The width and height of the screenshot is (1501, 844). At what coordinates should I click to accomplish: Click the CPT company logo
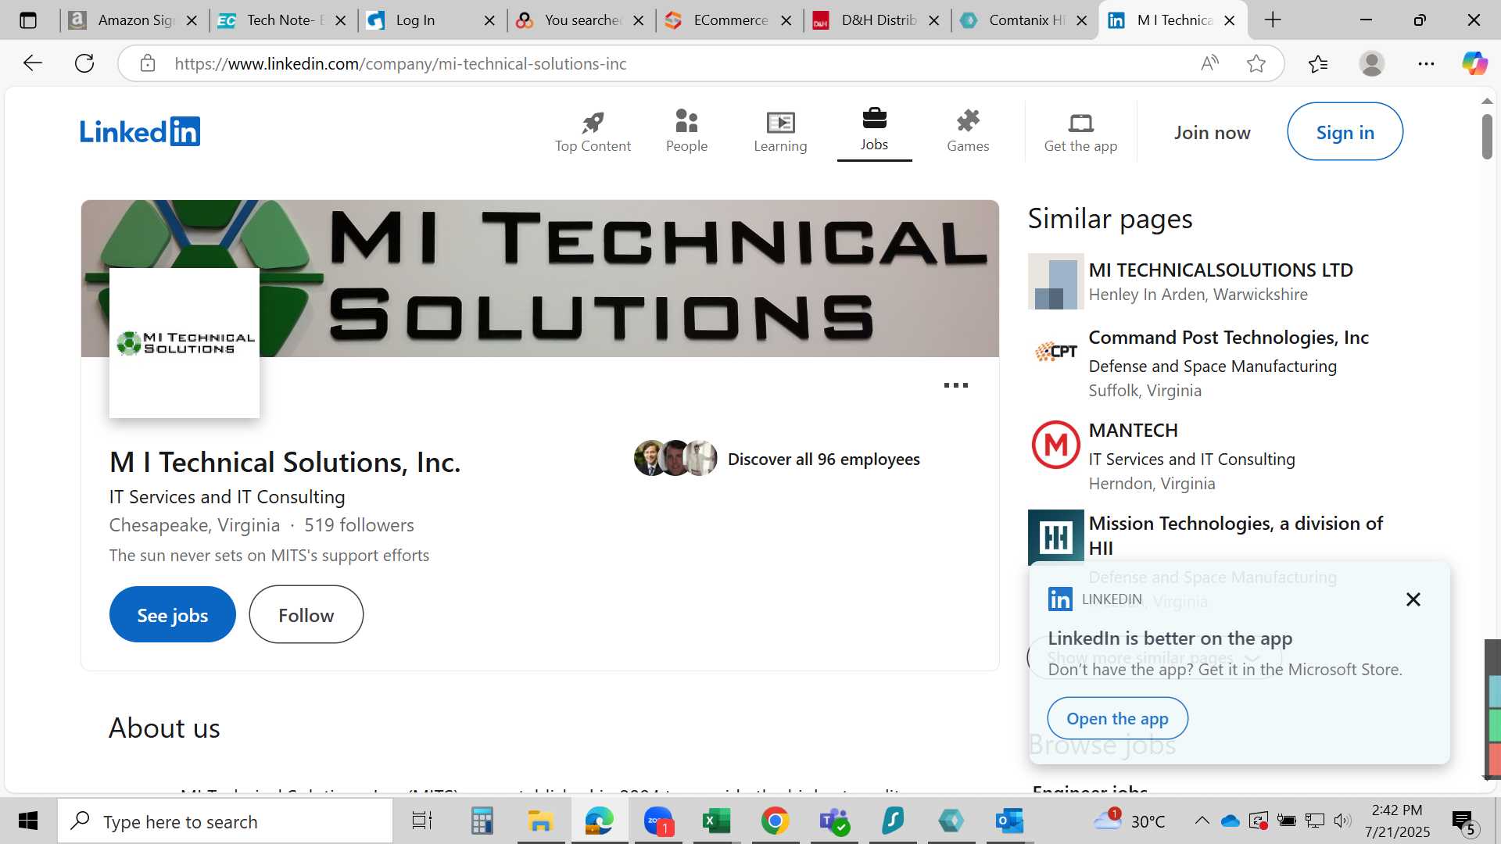1055,352
